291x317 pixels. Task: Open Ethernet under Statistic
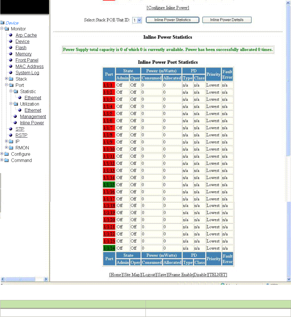pyautogui.click(x=33, y=98)
